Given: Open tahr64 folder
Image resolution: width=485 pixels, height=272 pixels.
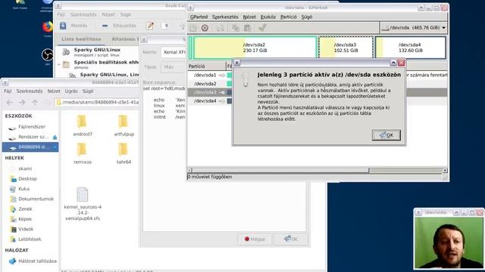Looking at the screenshot, I should pos(124,153).
